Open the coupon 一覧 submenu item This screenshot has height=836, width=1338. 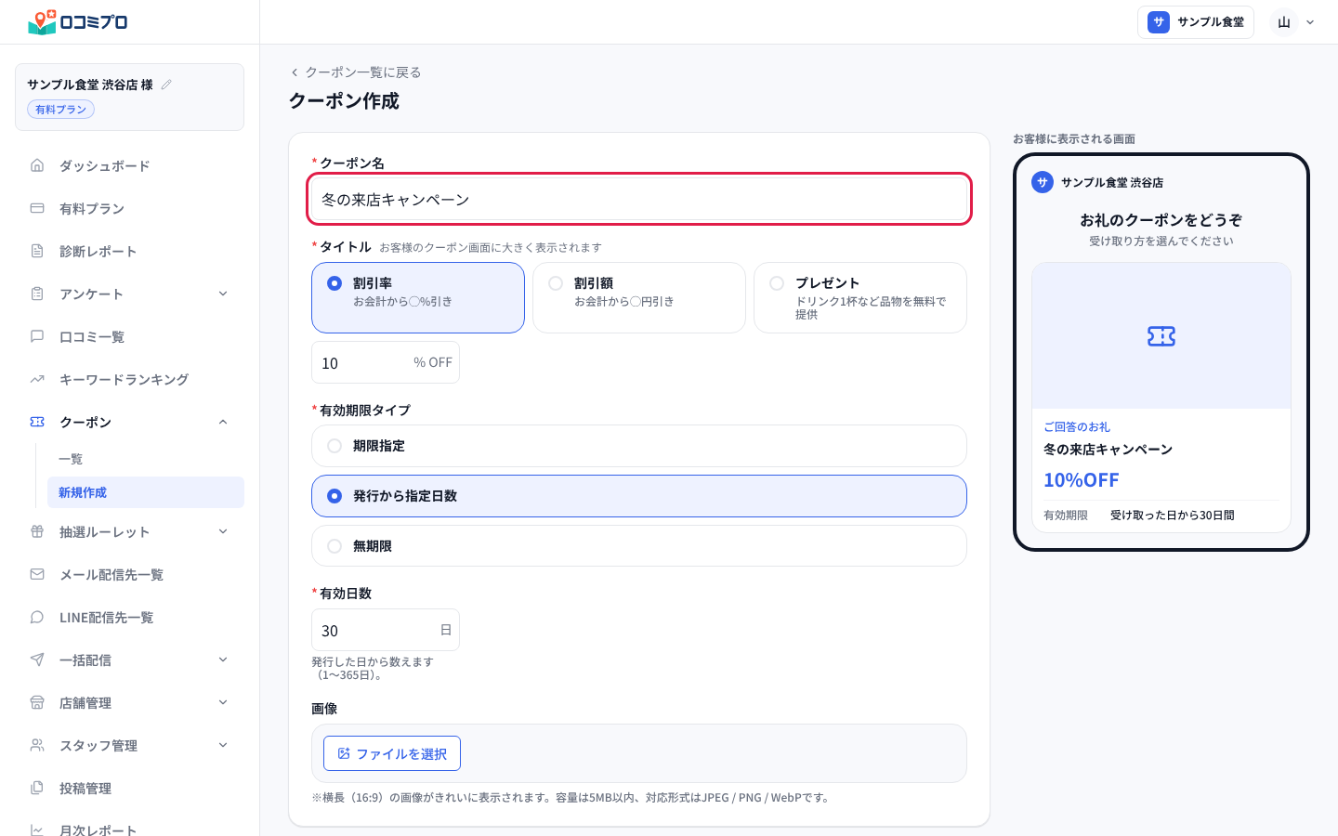[146, 459]
